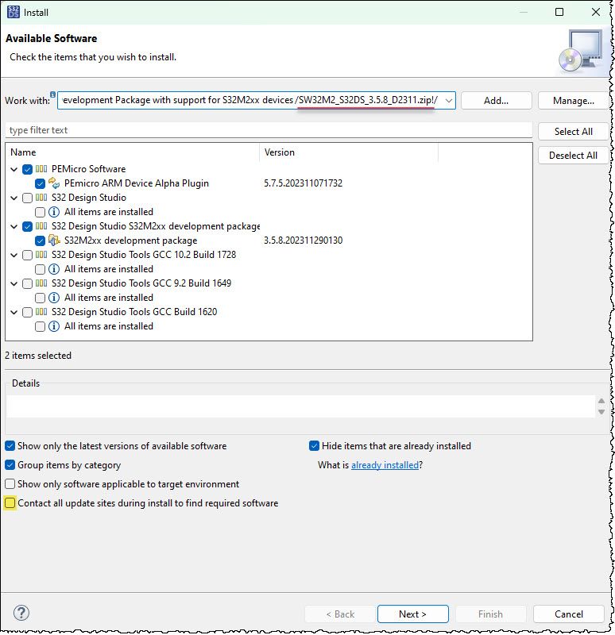Viewport: 615px width, 635px height.
Task: Click the PEmicro ARM Device Alpha Plugin icon
Action: click(x=54, y=183)
